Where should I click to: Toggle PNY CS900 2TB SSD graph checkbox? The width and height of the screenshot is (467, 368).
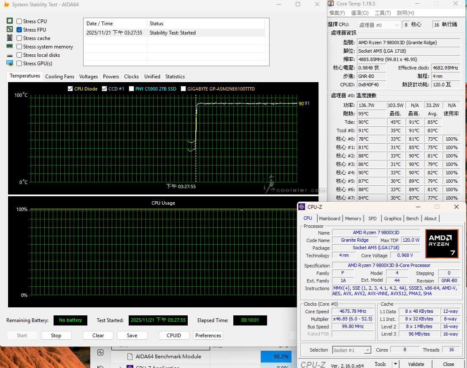[132, 89]
